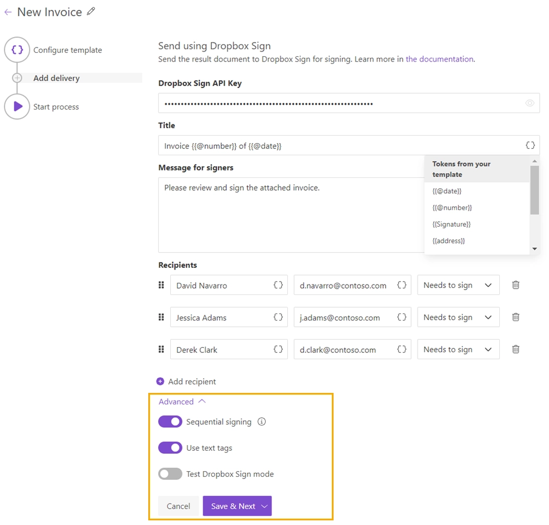Select the {{Signature}} token
This screenshot has height=525, width=549.
click(x=451, y=224)
